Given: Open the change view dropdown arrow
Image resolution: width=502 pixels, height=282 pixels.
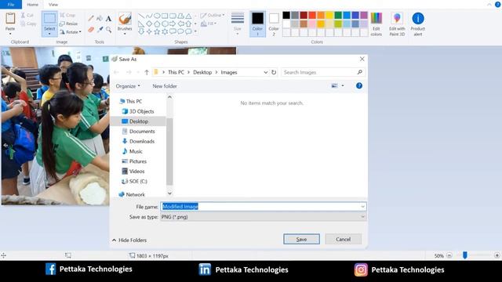Looking at the screenshot, I should (343, 85).
